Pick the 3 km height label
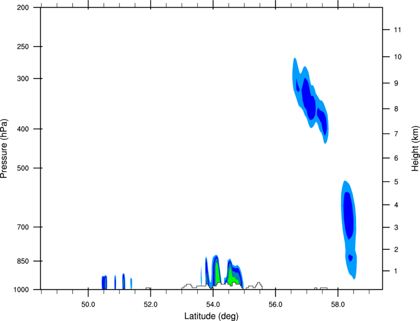The image size is (420, 321). pos(396,228)
